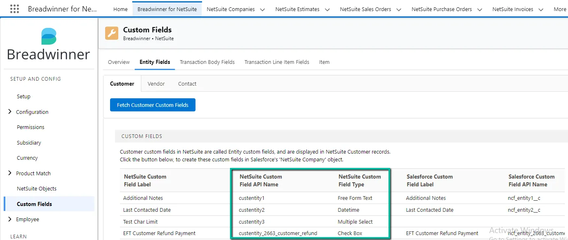The height and width of the screenshot is (240, 568).
Task: Click NetSuite Custom Field Label column header
Action: pyautogui.click(x=145, y=181)
